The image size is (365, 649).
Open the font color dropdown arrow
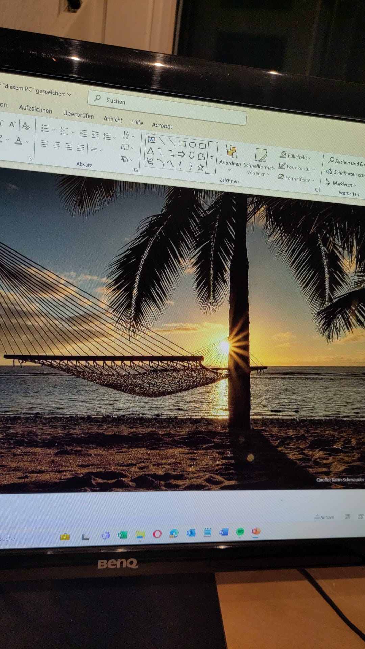pos(27,142)
